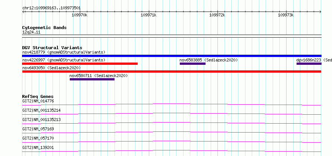
Task: Click the 109971k ruler tick label
Action: [x=148, y=15]
